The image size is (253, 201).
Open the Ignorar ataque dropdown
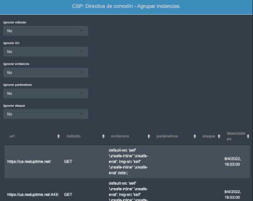[x=46, y=114]
